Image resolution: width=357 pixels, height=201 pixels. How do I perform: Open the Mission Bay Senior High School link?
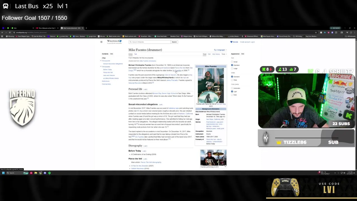point(164,94)
